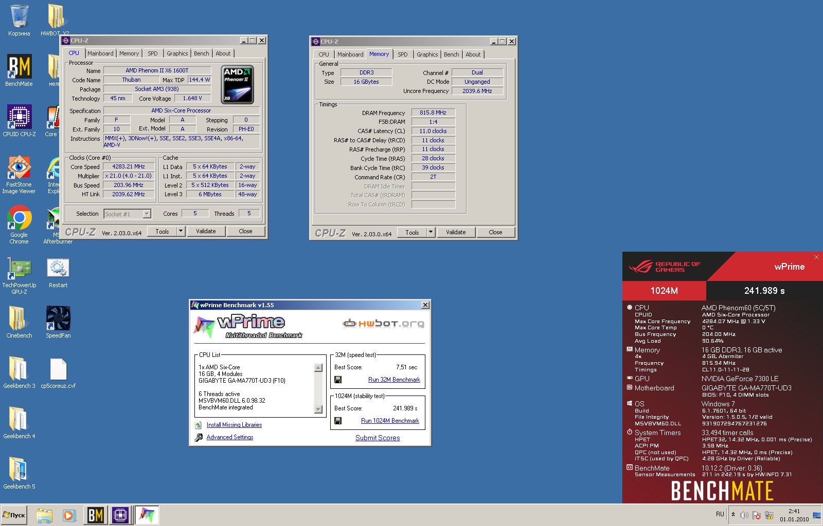Click the Core Speed value field
This screenshot has width=823, height=526.
129,166
